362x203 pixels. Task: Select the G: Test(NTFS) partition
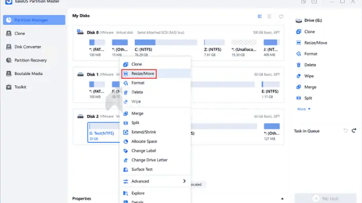click(104, 132)
